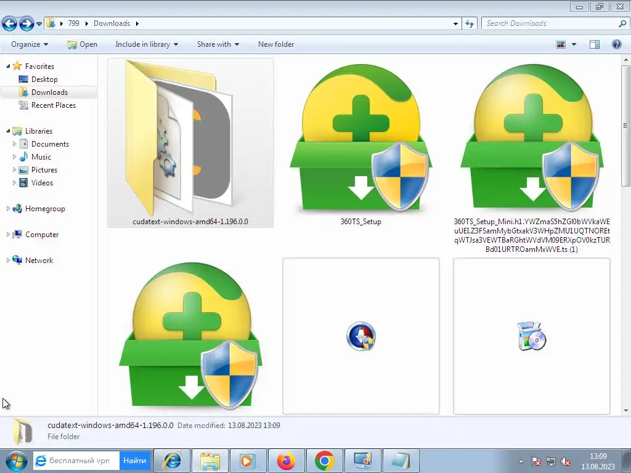Open Windows Media Player from taskbar

point(248,461)
